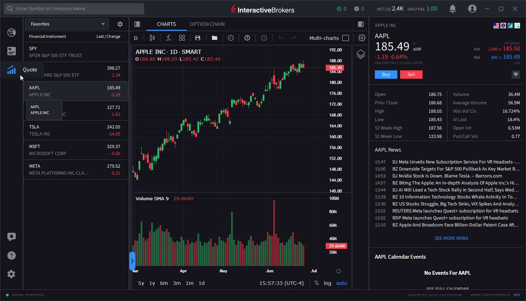526x301 pixels.
Task: Set chart range to 1y
Action: point(152,283)
